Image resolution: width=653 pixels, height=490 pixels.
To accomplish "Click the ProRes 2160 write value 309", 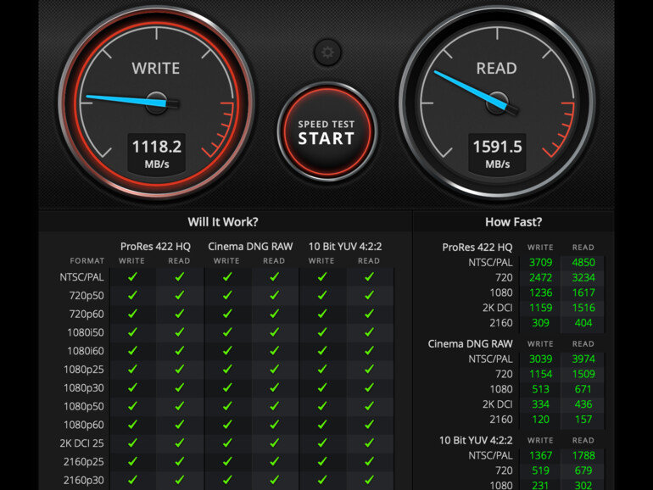I will click(540, 323).
